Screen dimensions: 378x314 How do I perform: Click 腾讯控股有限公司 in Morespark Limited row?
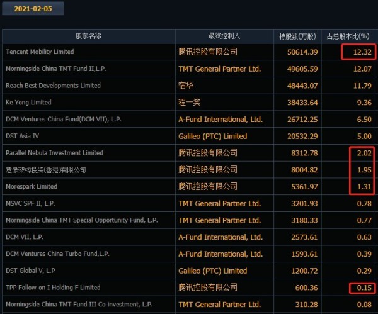pos(208,187)
